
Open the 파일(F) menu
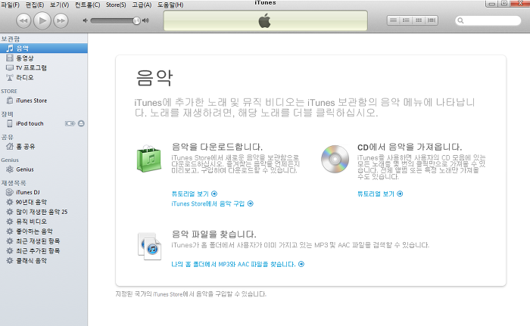[x=10, y=5]
